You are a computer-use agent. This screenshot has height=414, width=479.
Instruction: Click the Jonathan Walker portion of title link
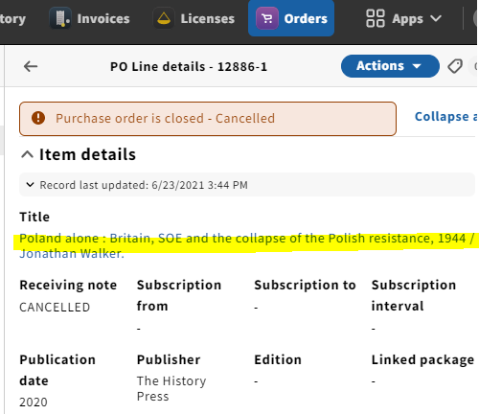[x=72, y=254]
